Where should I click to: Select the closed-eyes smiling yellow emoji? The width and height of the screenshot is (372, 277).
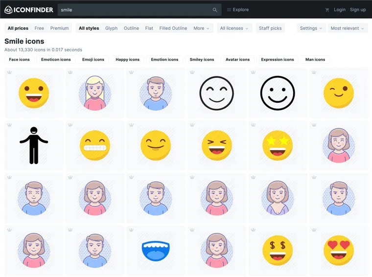pos(156,145)
